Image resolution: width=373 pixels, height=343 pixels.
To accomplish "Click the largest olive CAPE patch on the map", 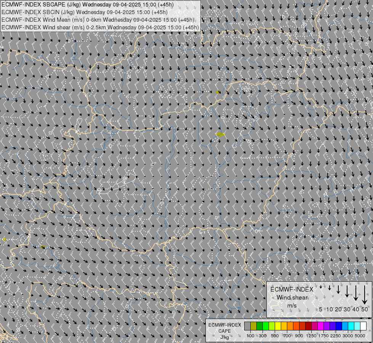I will (x=220, y=135).
